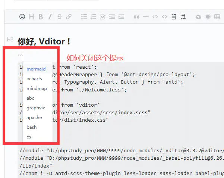Click code line with from 'vditor'
This screenshot has height=178, width=224.
point(59,105)
